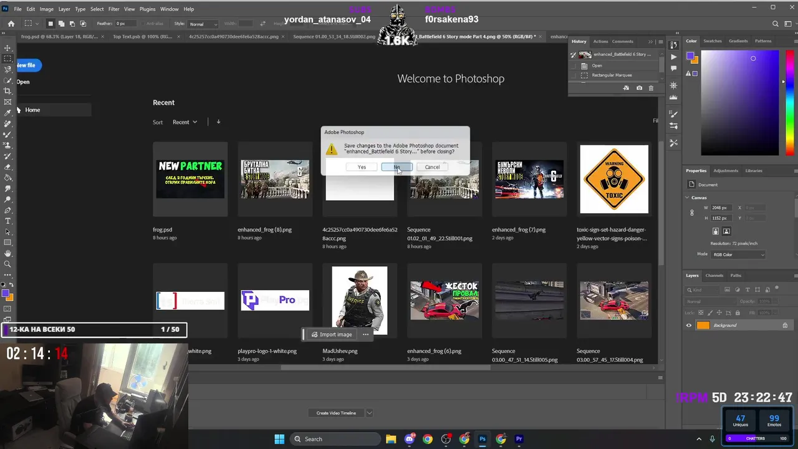
Task: Click Cancel in the save changes dialog
Action: pyautogui.click(x=432, y=167)
